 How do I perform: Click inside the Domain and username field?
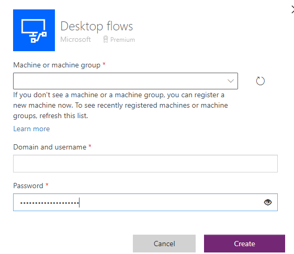(145, 164)
